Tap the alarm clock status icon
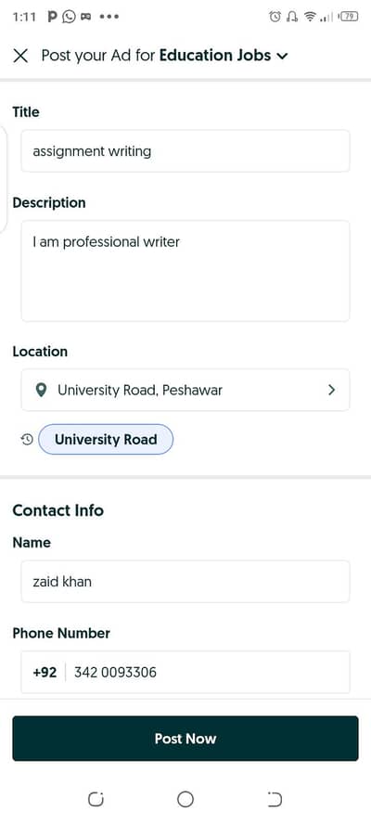The image size is (371, 824). click(x=275, y=17)
